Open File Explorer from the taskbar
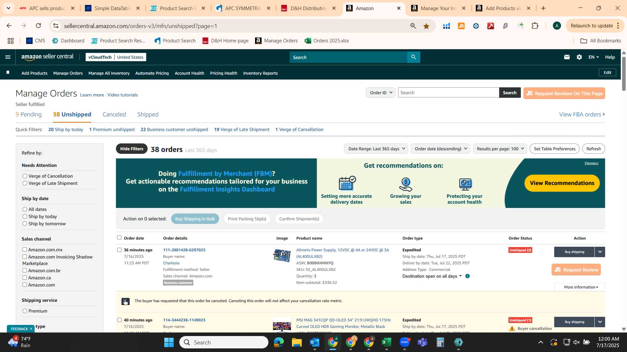627x352 pixels. (297, 342)
